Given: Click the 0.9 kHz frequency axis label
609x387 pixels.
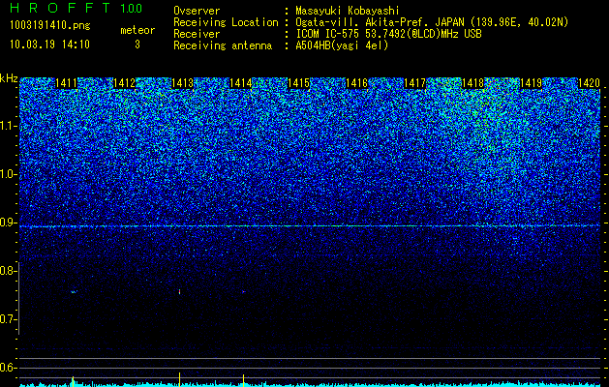Looking at the screenshot, I should (x=8, y=223).
